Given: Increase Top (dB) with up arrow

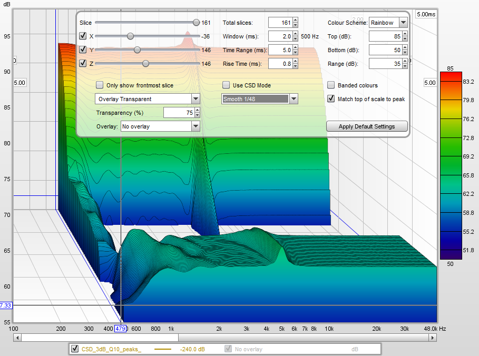Looking at the screenshot, I should (x=405, y=34).
